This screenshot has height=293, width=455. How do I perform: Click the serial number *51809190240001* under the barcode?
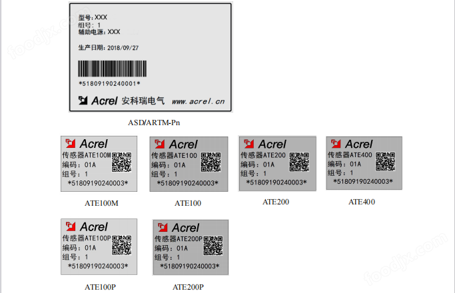click(109, 84)
